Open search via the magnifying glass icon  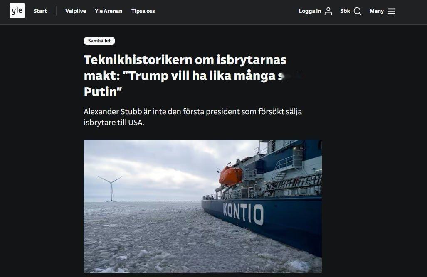tap(358, 11)
